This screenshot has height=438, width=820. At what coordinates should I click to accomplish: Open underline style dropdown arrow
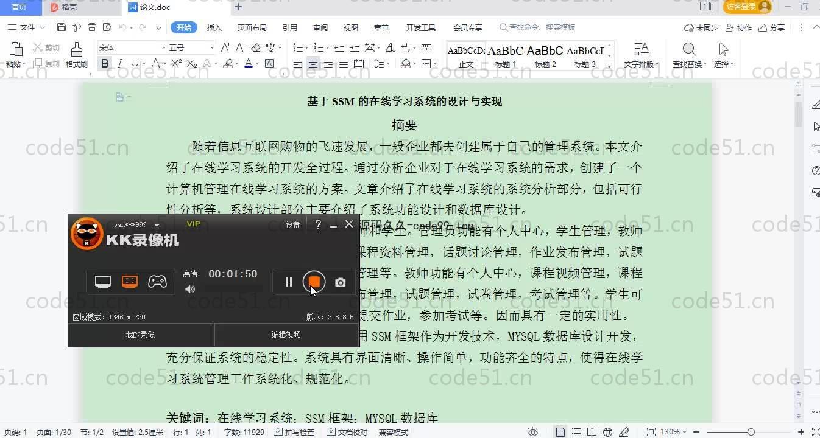pyautogui.click(x=143, y=63)
